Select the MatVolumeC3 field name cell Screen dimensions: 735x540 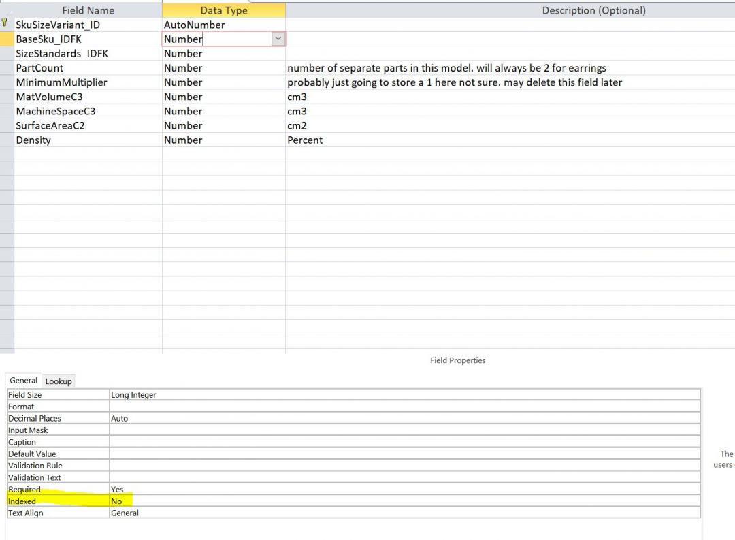pos(88,97)
